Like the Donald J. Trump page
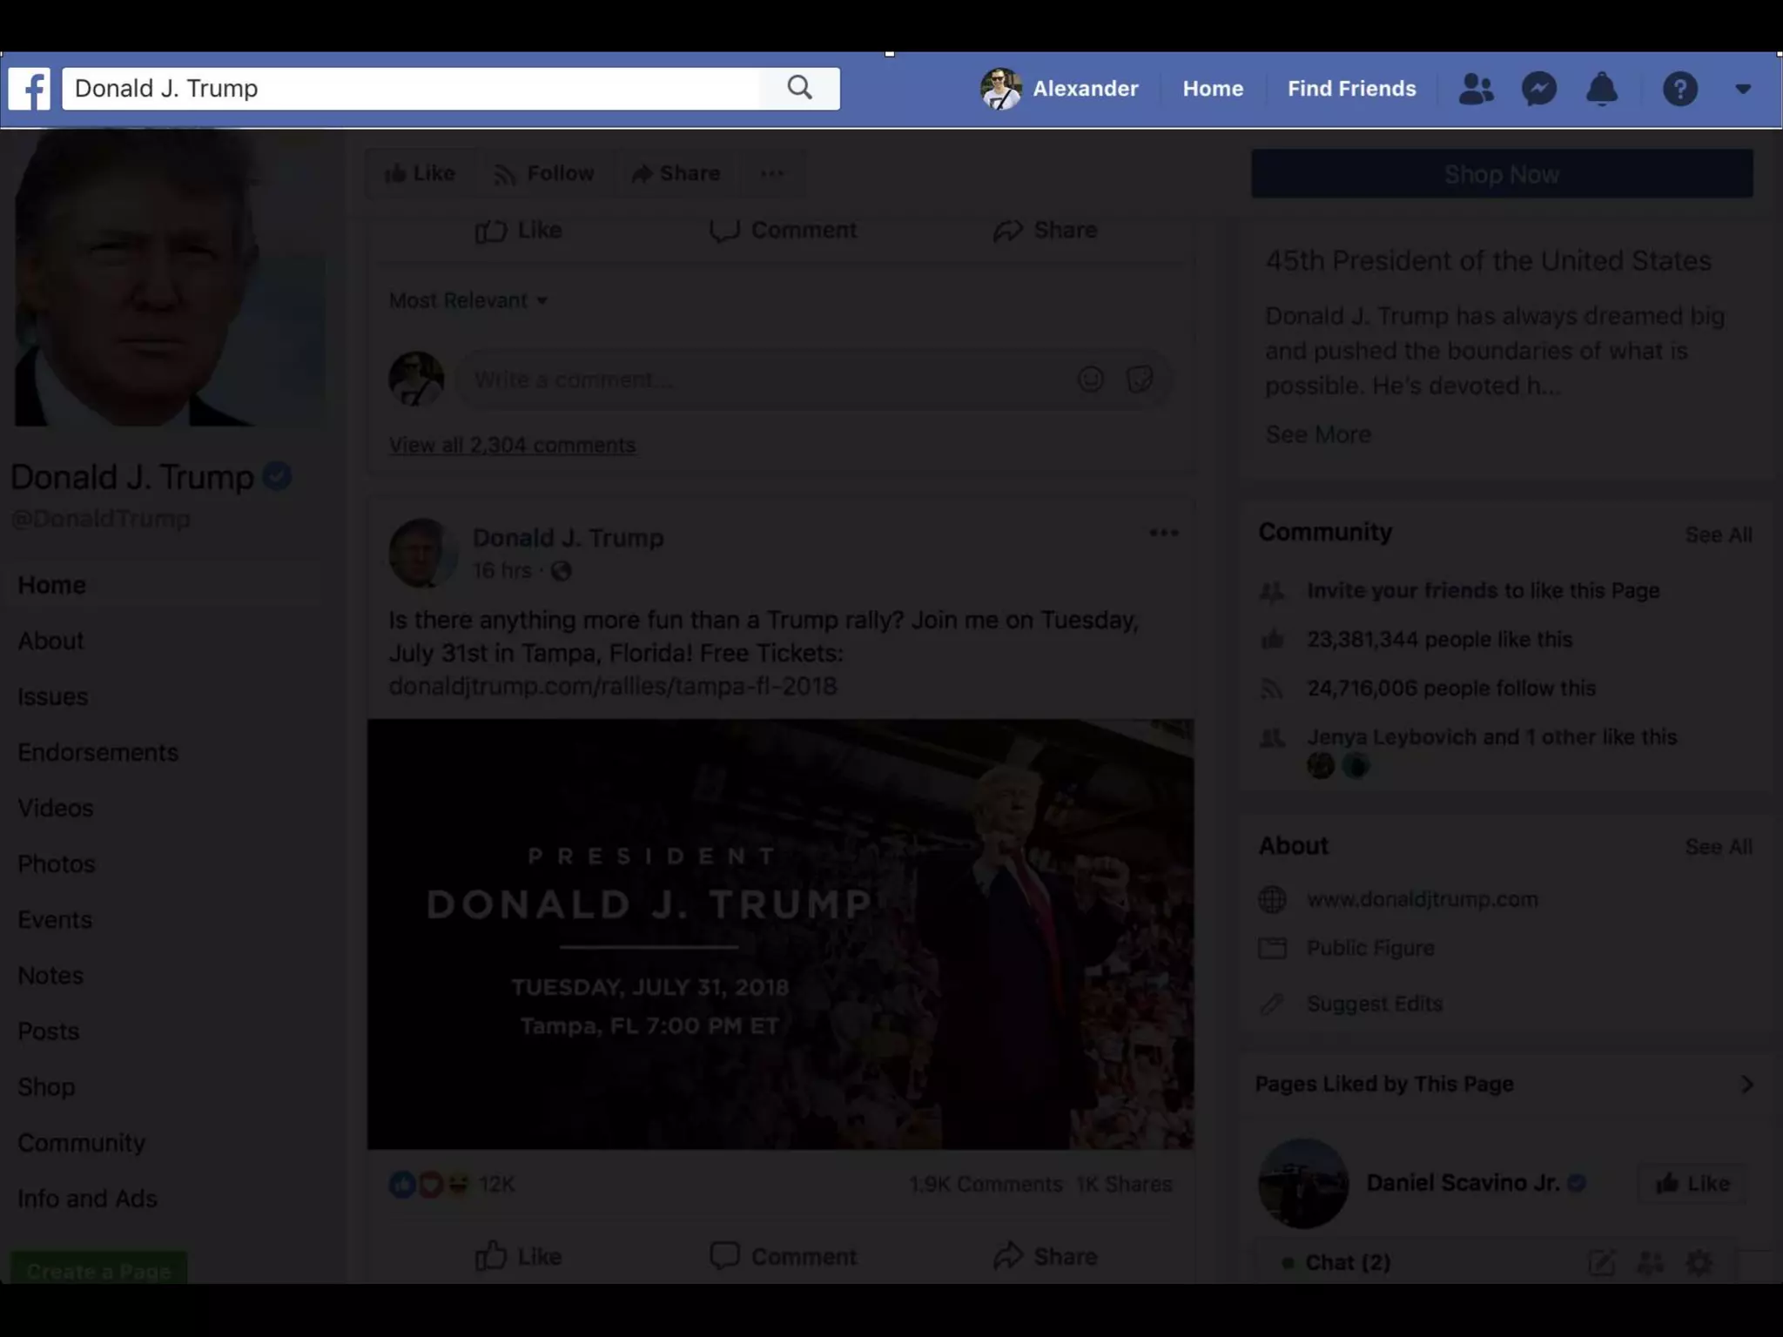Image resolution: width=1783 pixels, height=1337 pixels. [x=420, y=173]
